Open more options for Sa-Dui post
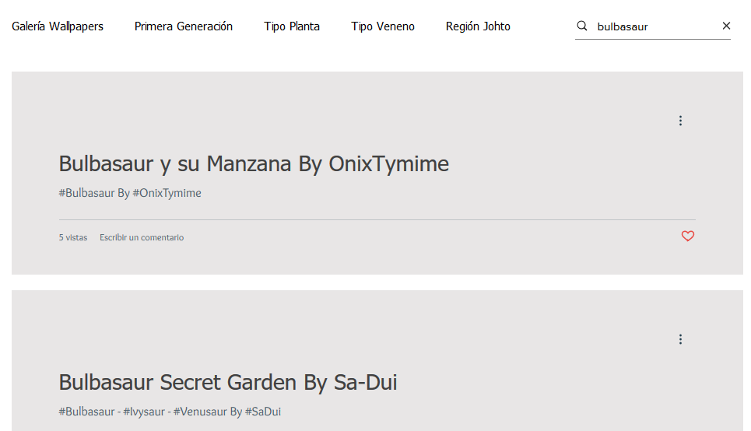This screenshot has height=431, width=751. (x=680, y=339)
